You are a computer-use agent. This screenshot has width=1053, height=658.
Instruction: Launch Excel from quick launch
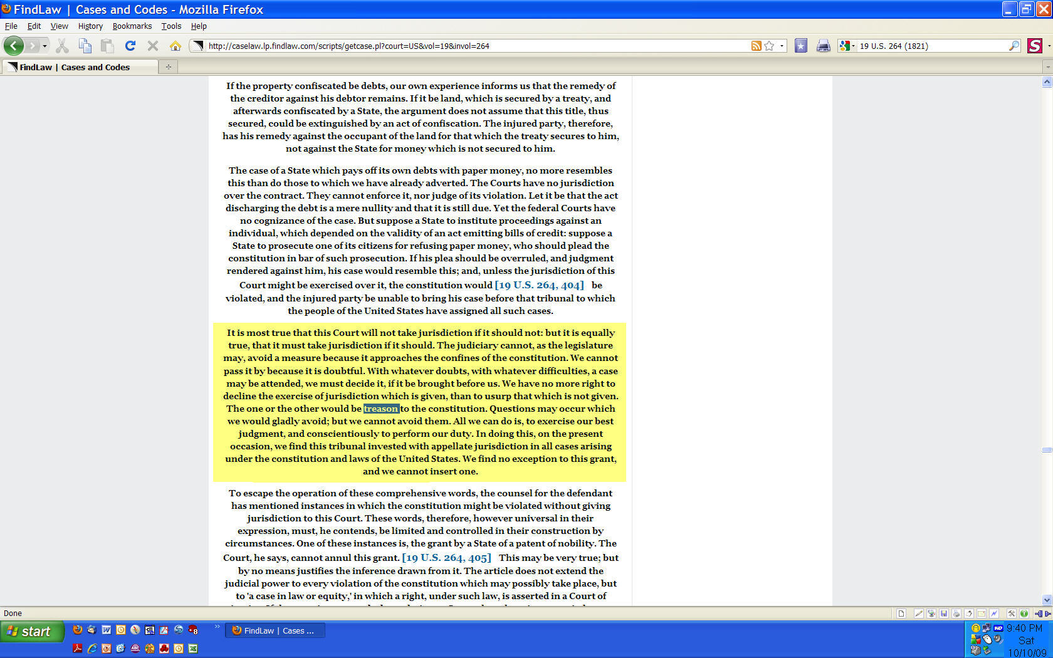tap(193, 649)
